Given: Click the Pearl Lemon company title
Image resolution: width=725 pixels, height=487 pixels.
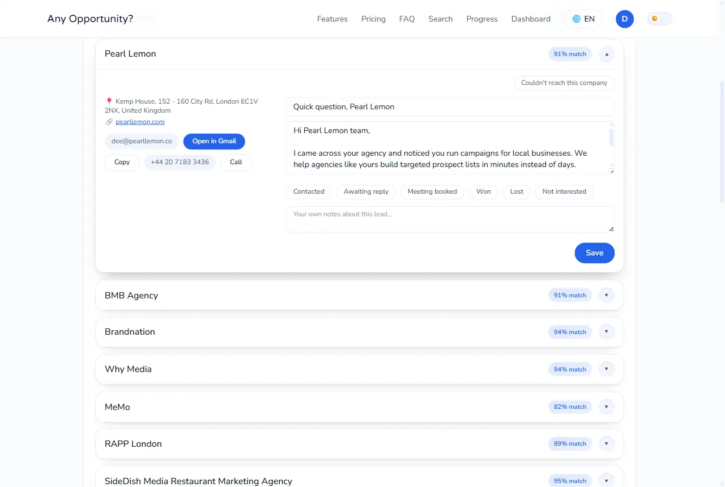Looking at the screenshot, I should (130, 54).
